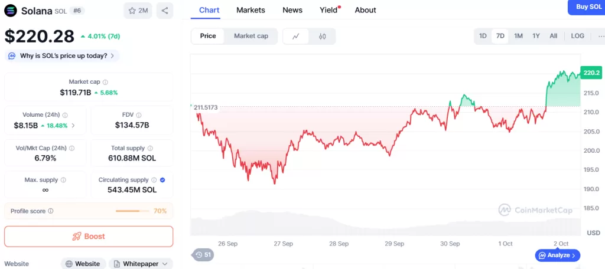Open the chart more options ellipsis
This screenshot has height=269, width=605.
tap(601, 36)
